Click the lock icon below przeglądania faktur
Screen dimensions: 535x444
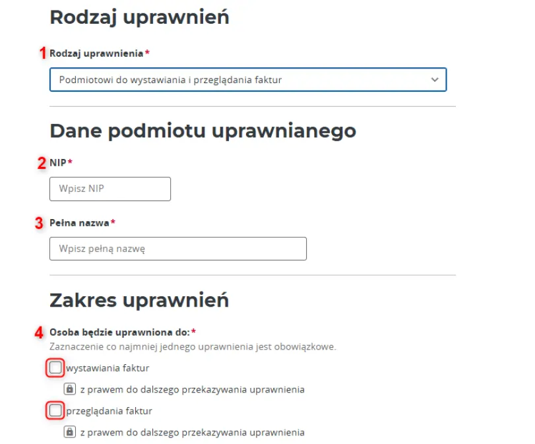coord(69,433)
